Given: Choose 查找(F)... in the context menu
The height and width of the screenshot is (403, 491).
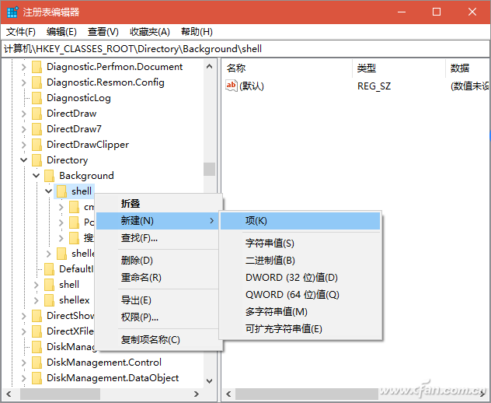Looking at the screenshot, I should click(x=157, y=238).
